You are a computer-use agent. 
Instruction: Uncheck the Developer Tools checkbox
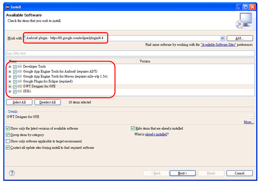pos(15,67)
